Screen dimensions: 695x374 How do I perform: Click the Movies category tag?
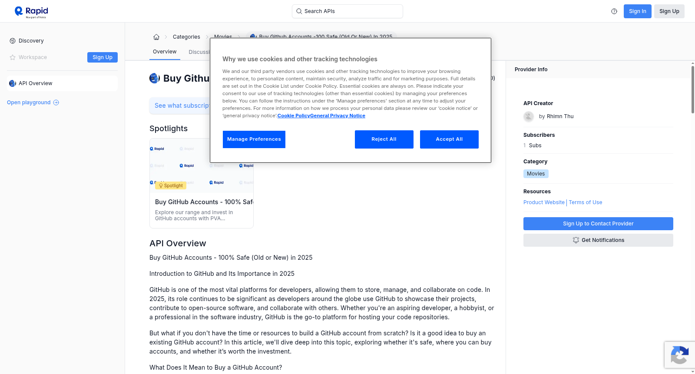pyautogui.click(x=536, y=174)
